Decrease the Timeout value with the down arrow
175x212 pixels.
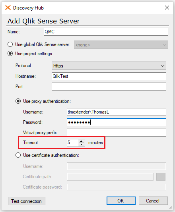pyautogui.click(x=82, y=144)
